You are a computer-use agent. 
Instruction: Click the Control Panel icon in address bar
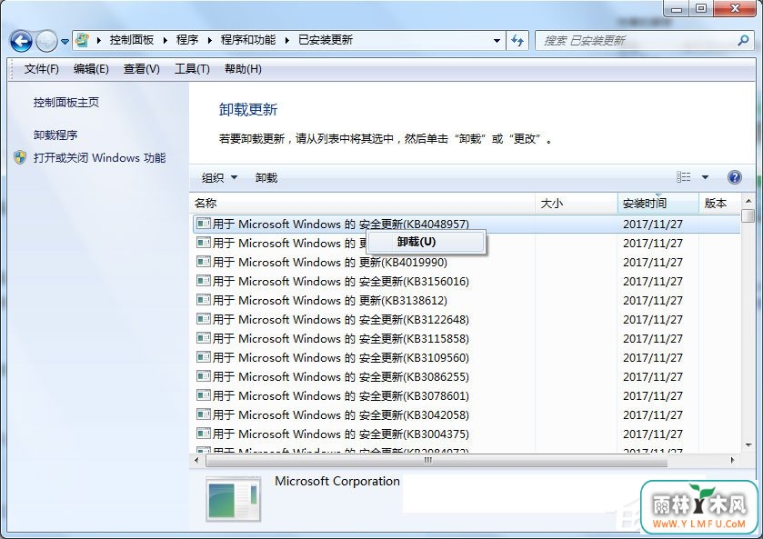82,40
